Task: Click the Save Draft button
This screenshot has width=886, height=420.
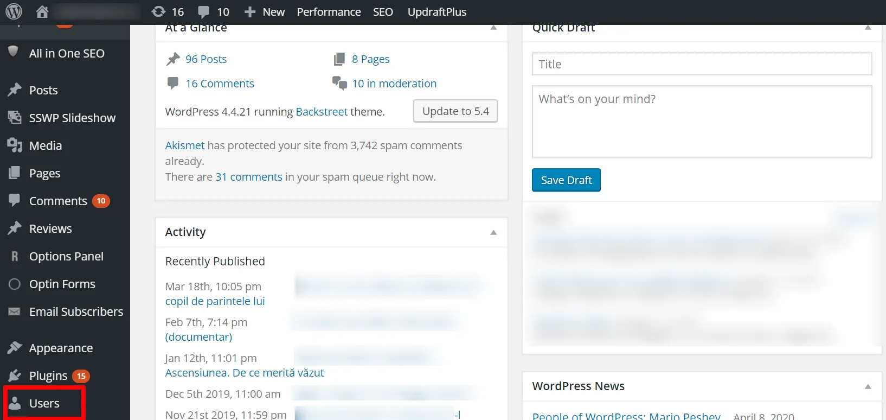Action: (566, 180)
